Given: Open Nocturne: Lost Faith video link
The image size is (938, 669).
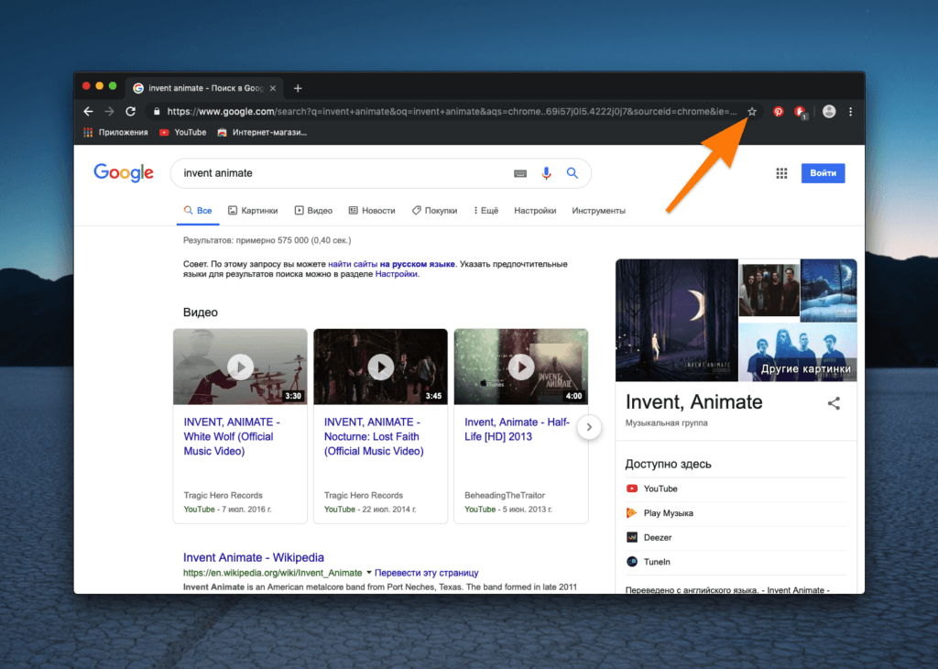Looking at the screenshot, I should pos(374,436).
